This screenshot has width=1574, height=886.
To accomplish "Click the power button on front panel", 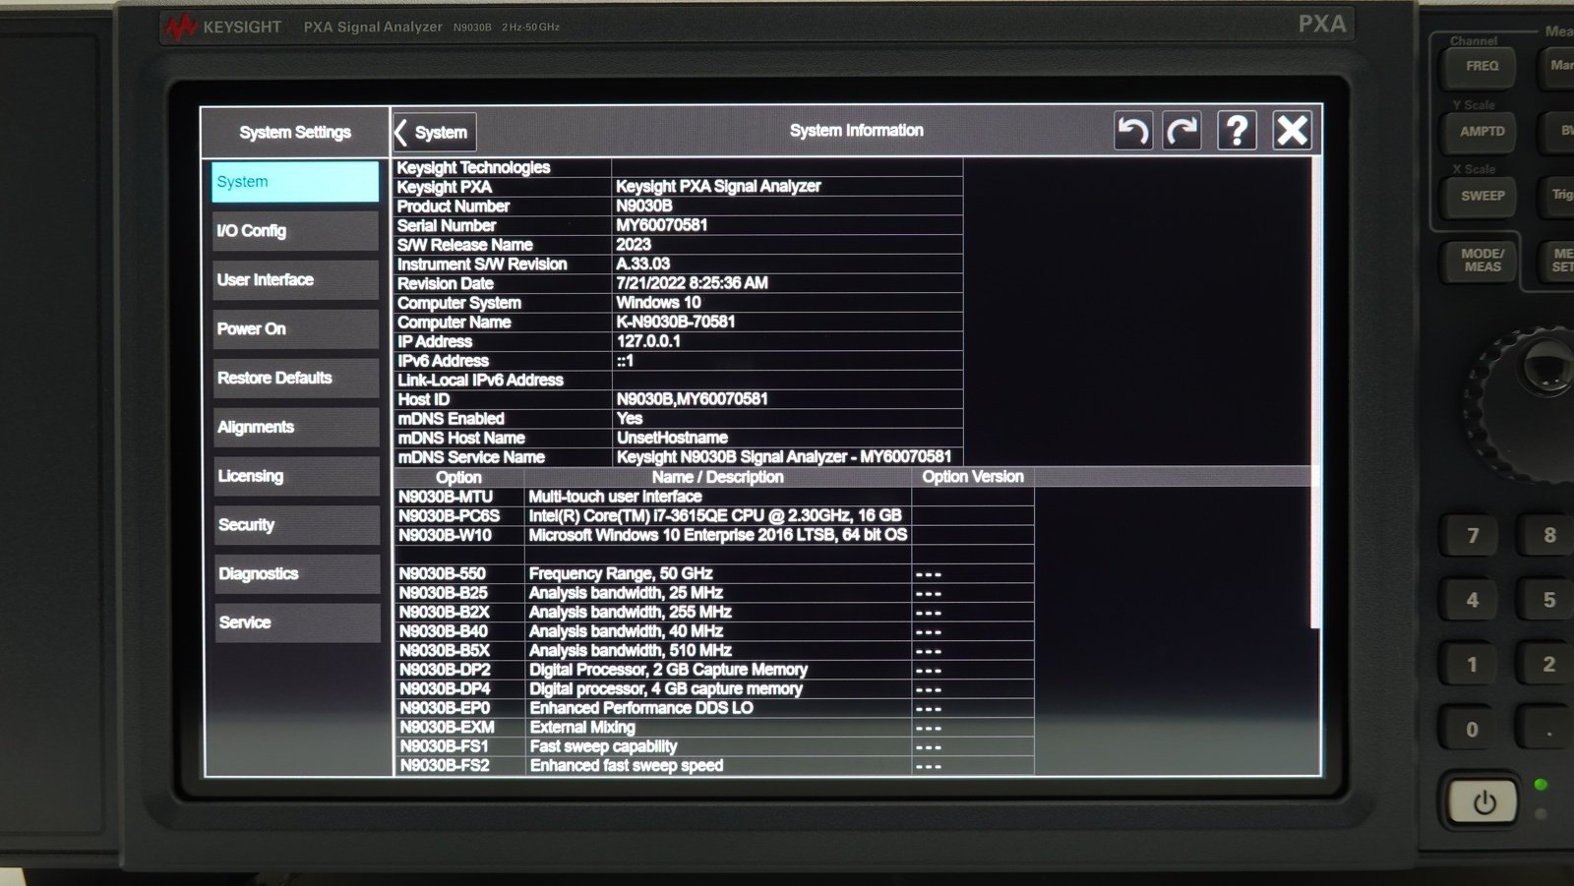I will 1483,803.
